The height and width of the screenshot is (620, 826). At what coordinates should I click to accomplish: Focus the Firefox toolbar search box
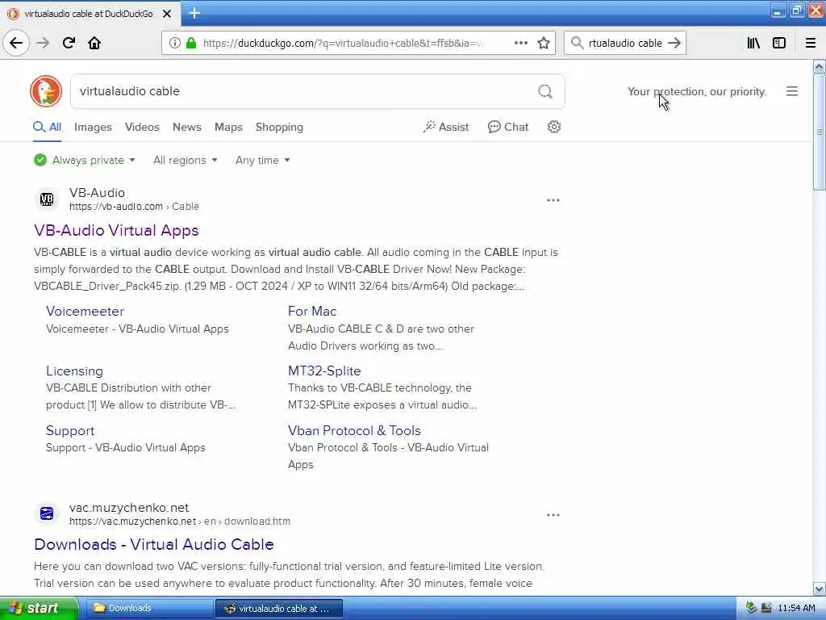click(625, 43)
